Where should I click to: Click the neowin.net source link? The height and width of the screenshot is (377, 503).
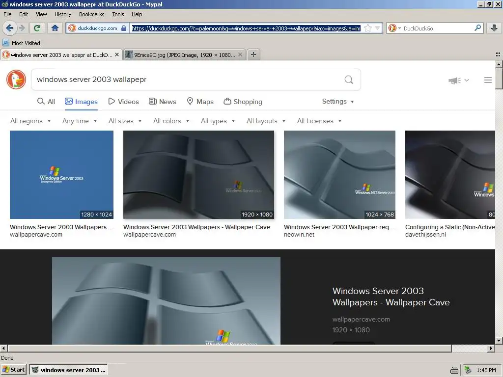coord(299,235)
